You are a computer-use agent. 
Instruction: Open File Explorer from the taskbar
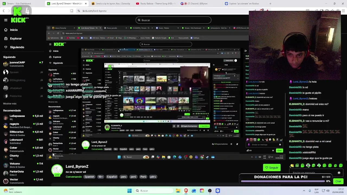178,191
